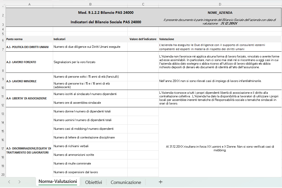Image resolution: width=282 pixels, height=188 pixels.
Task: Switch to the Obiettivi sheet tab
Action: pyautogui.click(x=93, y=182)
